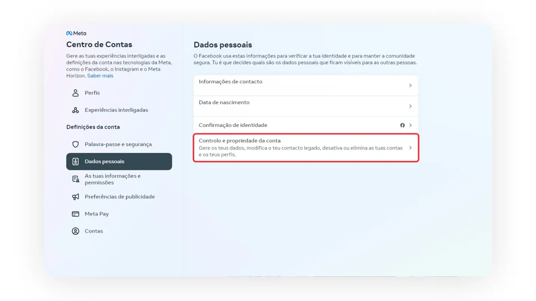Click the shield icon beside Palavra-passe e segurança
This screenshot has width=536, height=301.
pyautogui.click(x=76, y=144)
